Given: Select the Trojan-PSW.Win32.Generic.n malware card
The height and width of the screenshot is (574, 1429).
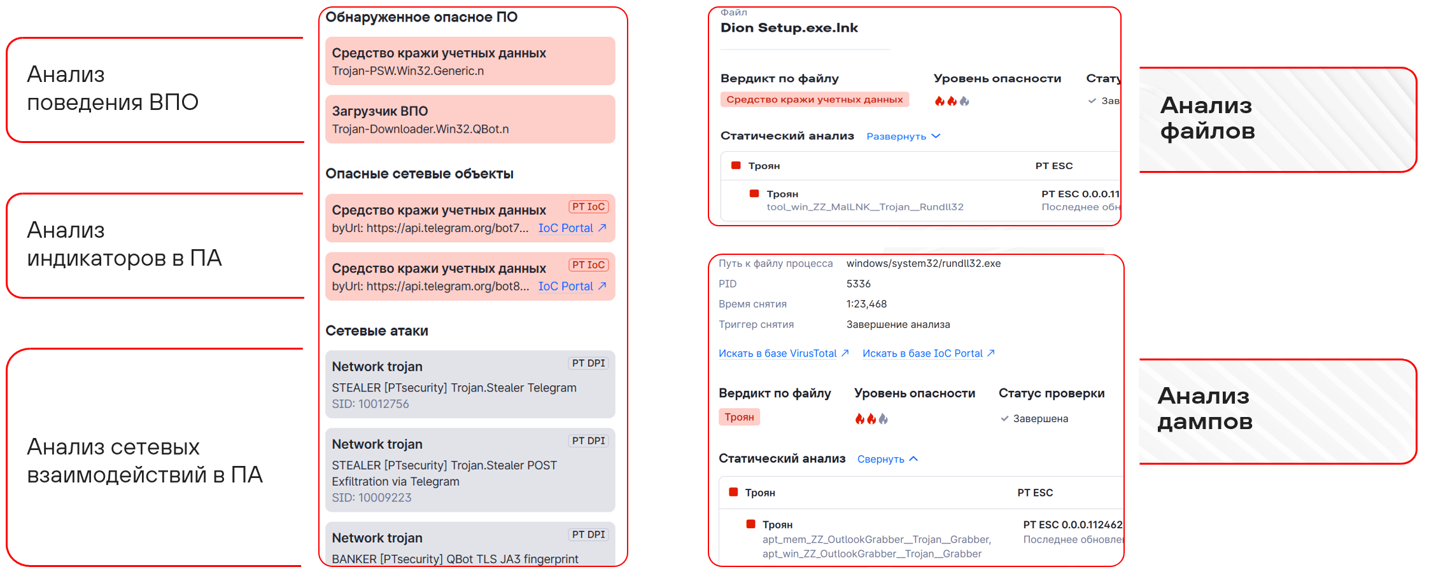Looking at the screenshot, I should pos(470,61).
